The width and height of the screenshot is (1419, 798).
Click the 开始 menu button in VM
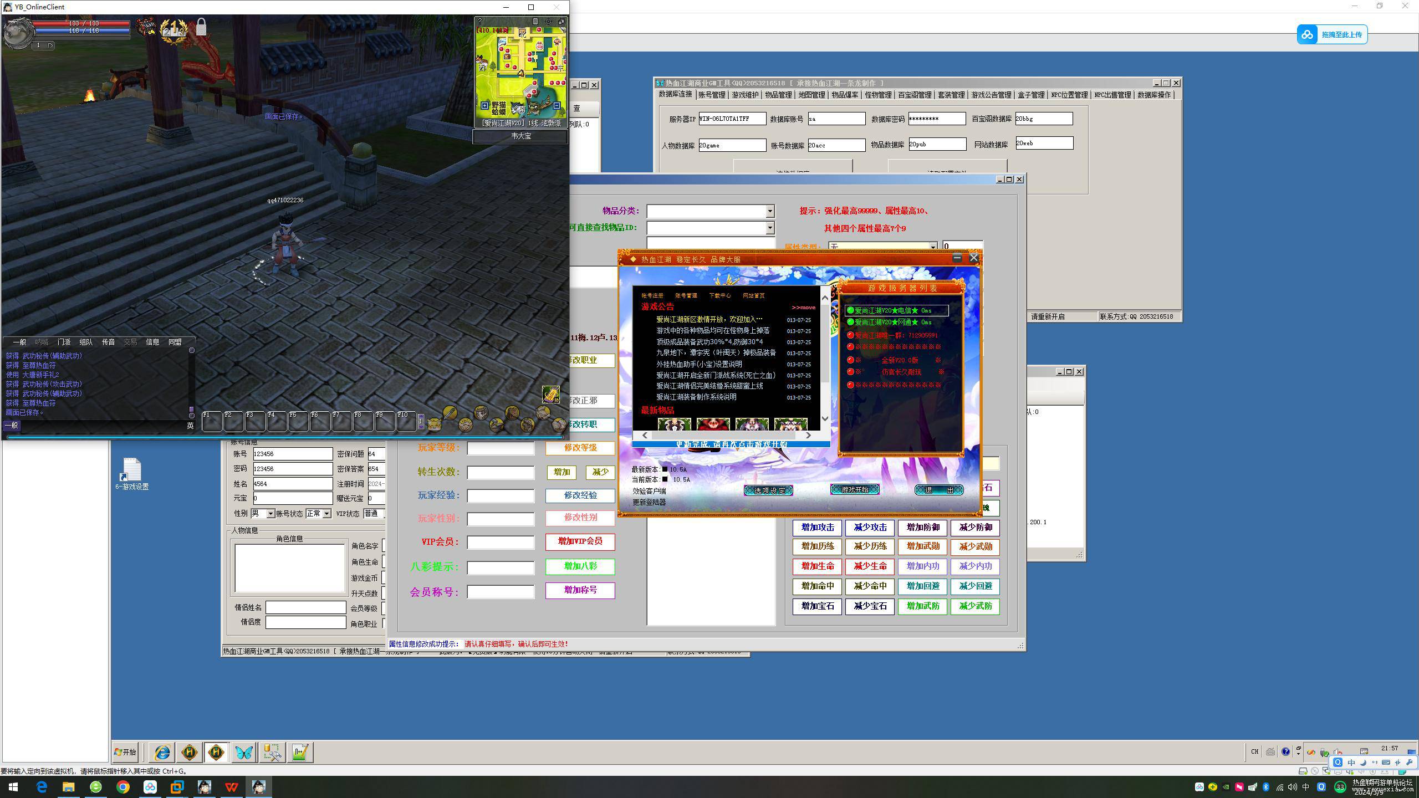click(x=125, y=752)
